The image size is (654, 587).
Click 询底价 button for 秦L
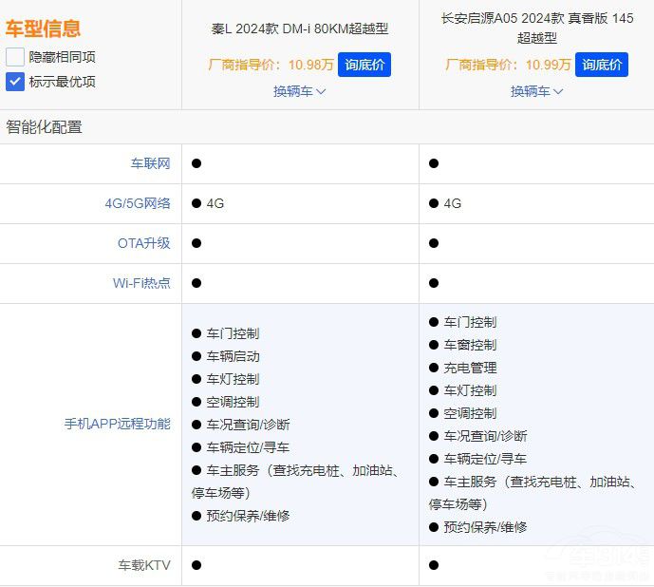pos(364,65)
